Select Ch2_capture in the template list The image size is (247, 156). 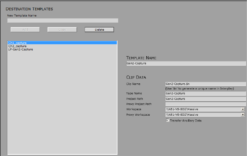coord(62,46)
